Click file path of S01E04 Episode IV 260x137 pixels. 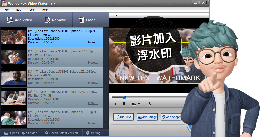[x=62, y=92]
